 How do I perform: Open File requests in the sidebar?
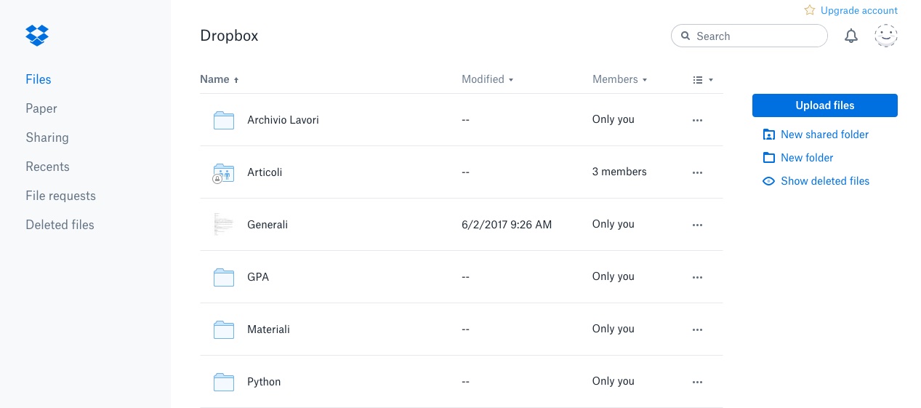click(x=60, y=196)
